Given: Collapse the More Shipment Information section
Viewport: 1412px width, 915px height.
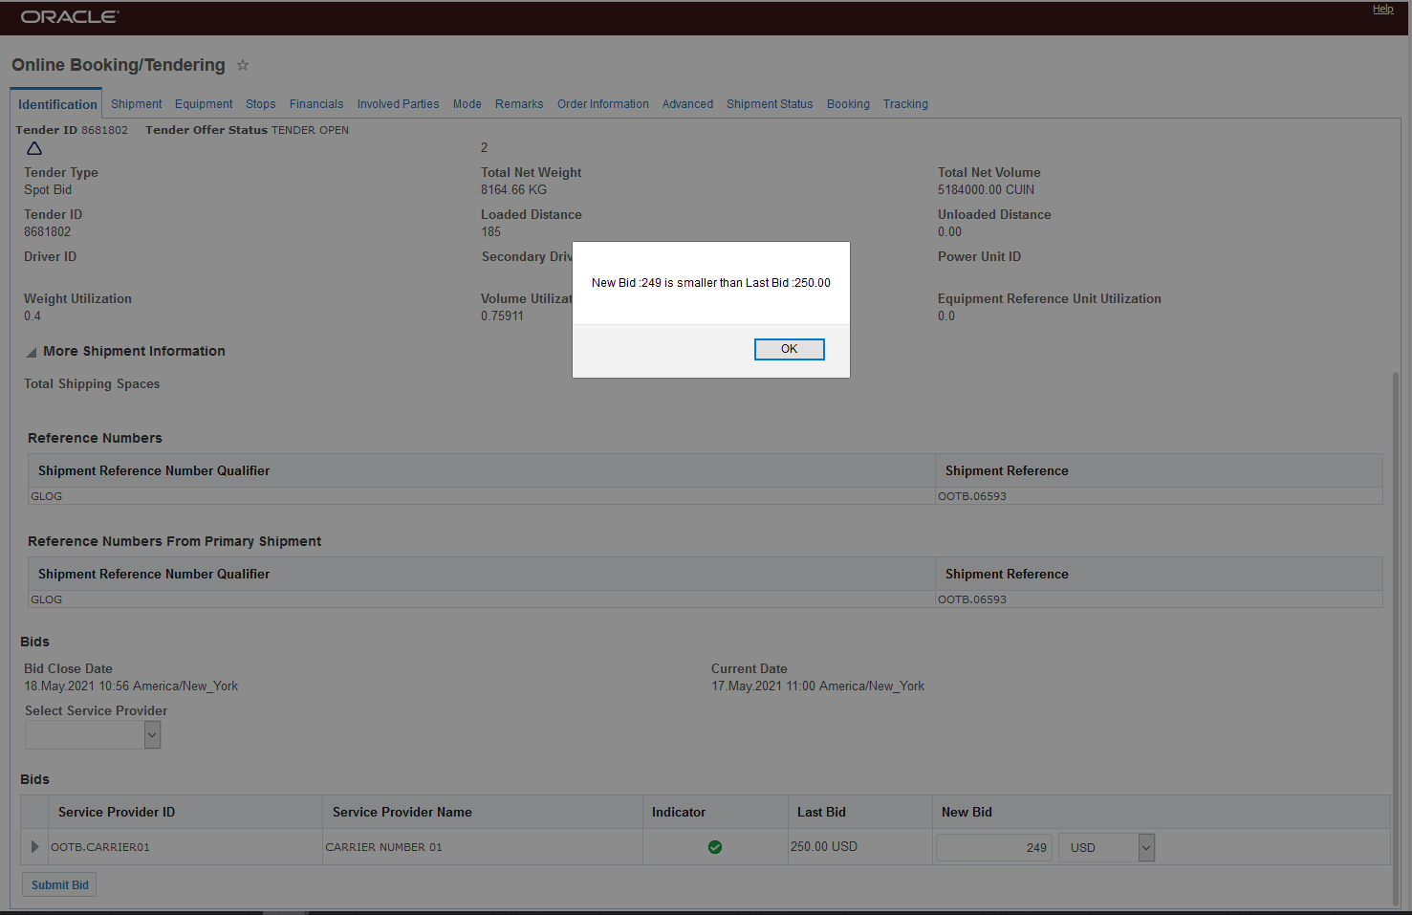Looking at the screenshot, I should point(32,353).
